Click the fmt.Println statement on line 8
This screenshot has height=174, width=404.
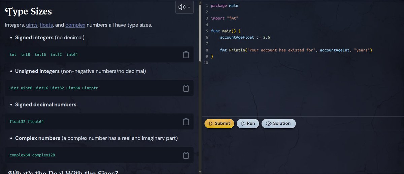coord(296,50)
